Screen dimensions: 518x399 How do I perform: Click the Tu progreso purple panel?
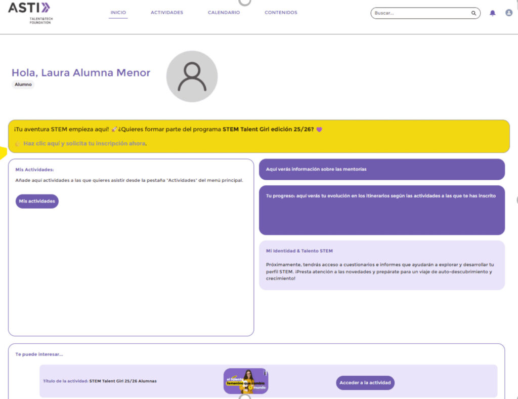pyautogui.click(x=382, y=210)
